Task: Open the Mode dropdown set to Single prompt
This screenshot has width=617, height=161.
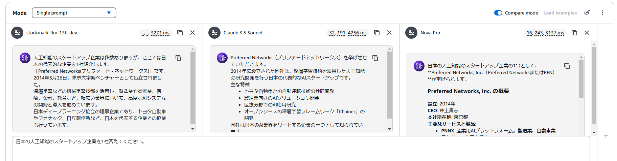Action: [x=74, y=13]
